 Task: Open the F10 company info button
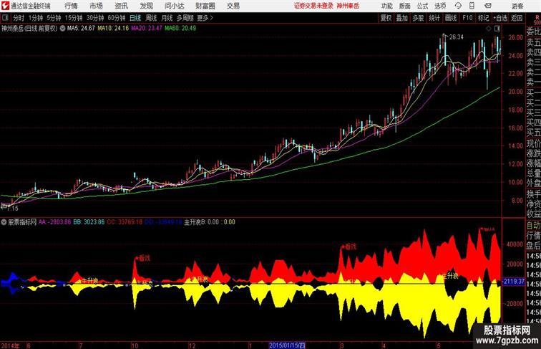(x=467, y=18)
